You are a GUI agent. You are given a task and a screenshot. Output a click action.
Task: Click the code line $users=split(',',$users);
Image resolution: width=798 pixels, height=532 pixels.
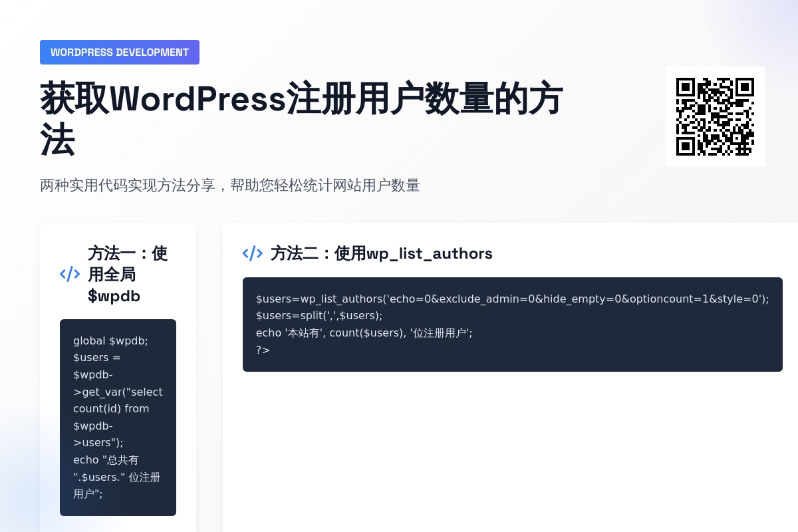point(319,315)
